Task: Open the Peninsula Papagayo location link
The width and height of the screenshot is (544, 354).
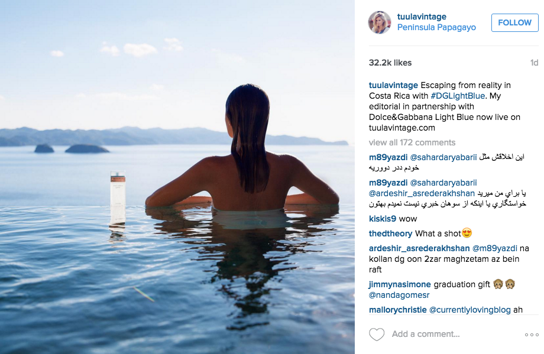Action: point(436,27)
